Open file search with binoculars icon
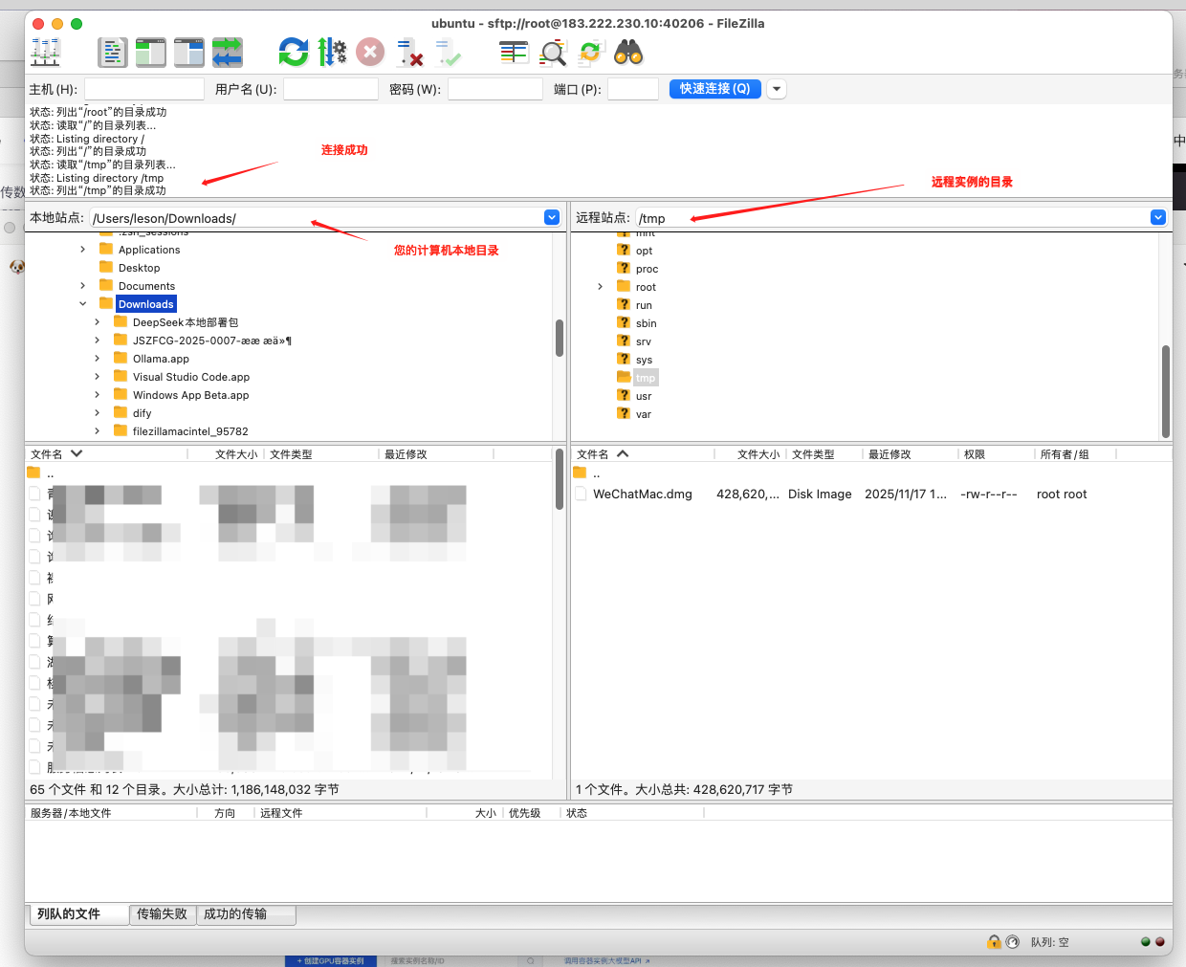Viewport: 1186px width, 967px height. 628,53
